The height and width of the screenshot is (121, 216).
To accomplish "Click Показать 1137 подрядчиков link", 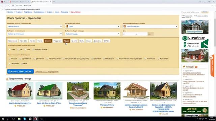I will tap(47, 72).
